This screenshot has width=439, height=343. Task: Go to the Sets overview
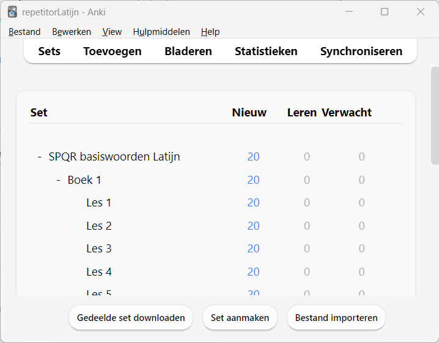click(x=50, y=51)
